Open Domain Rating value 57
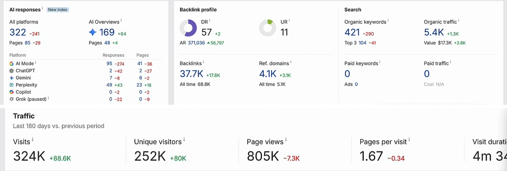507x171 pixels. click(x=207, y=32)
